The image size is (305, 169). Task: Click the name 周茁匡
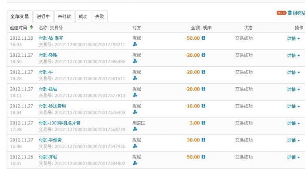point(139,123)
